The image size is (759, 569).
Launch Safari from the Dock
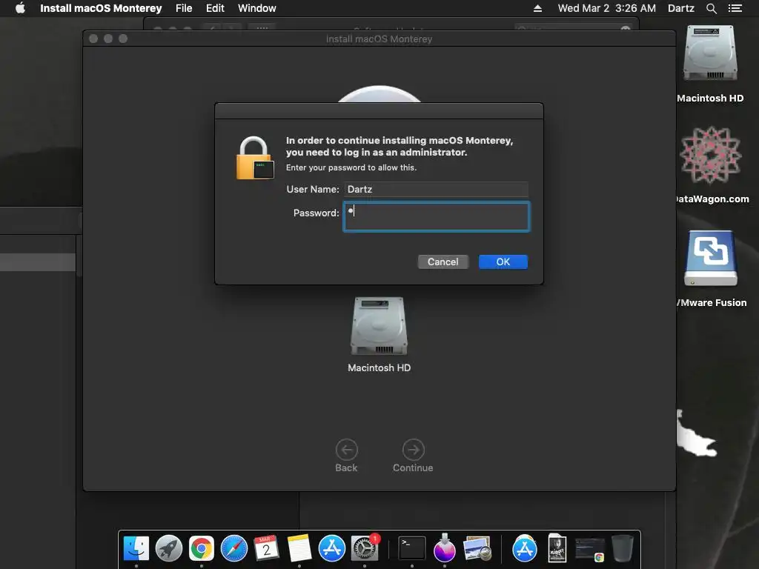coord(233,549)
